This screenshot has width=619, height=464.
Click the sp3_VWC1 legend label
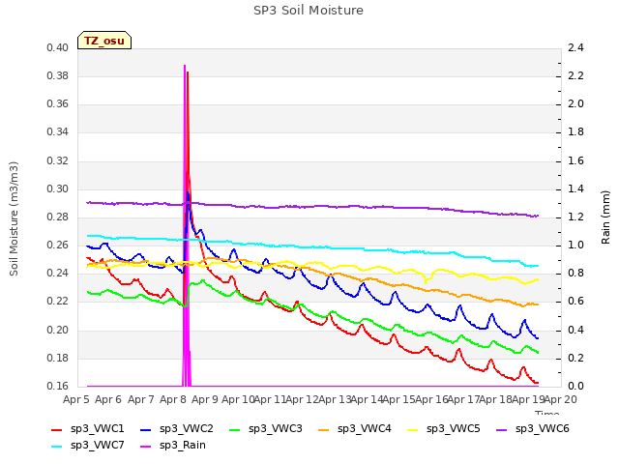point(97,429)
